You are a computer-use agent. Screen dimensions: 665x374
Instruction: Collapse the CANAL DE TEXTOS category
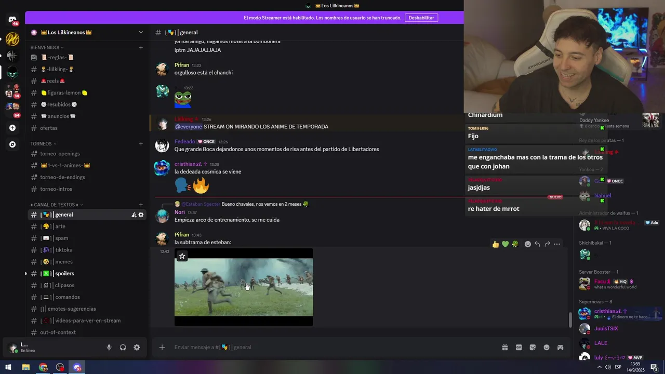click(x=57, y=205)
